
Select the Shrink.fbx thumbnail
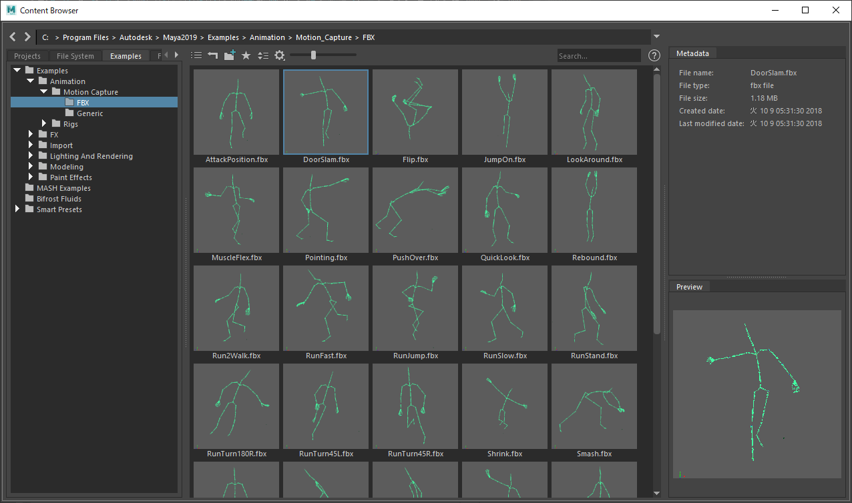[x=505, y=406]
